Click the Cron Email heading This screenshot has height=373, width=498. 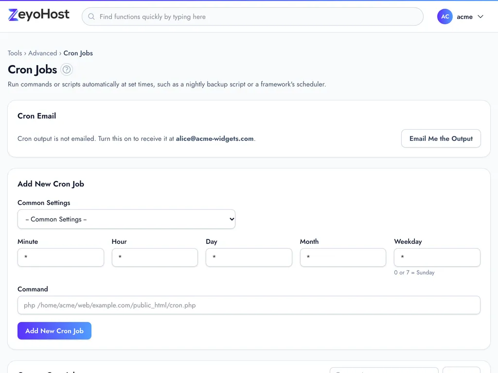click(37, 116)
